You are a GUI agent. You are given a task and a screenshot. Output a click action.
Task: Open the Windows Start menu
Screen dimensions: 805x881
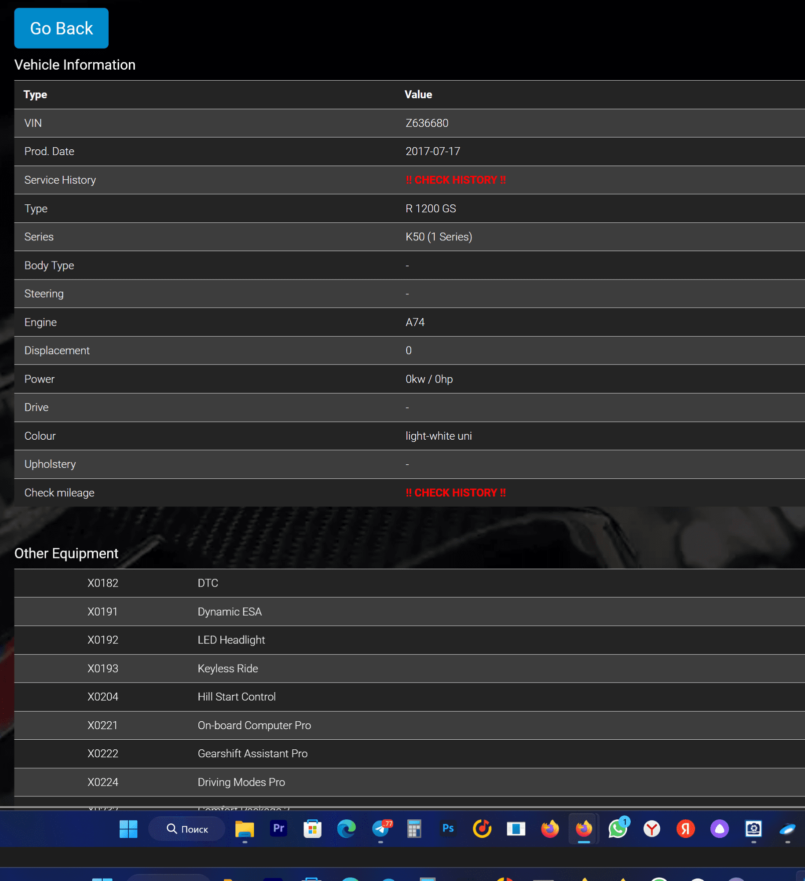(x=128, y=829)
